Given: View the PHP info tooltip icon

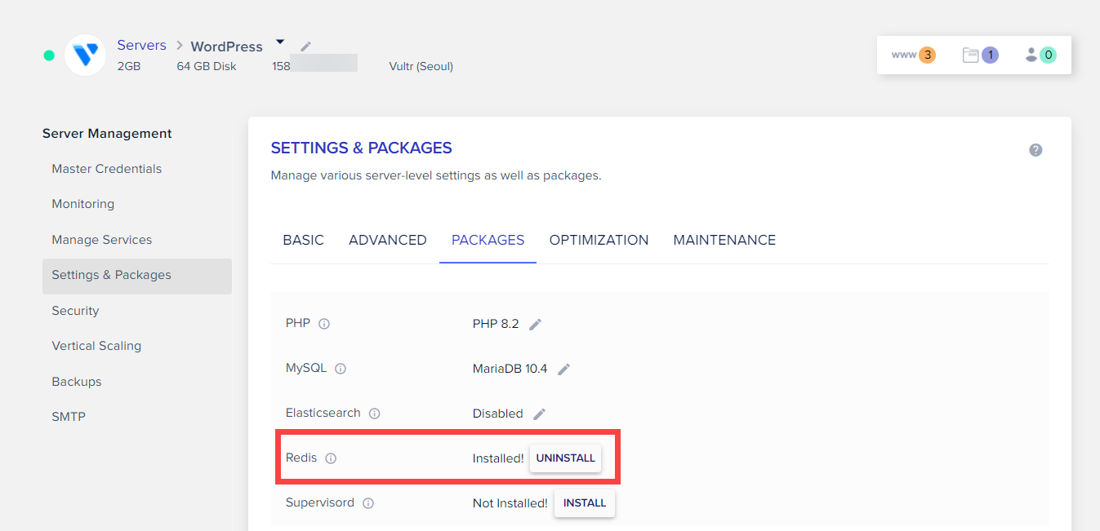Looking at the screenshot, I should tap(323, 323).
